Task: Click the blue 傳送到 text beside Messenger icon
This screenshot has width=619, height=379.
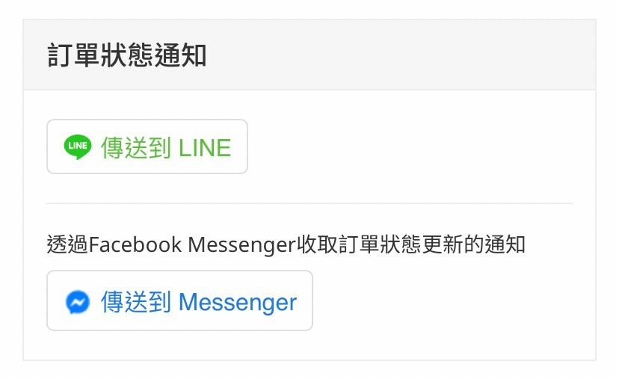Action: (136, 302)
